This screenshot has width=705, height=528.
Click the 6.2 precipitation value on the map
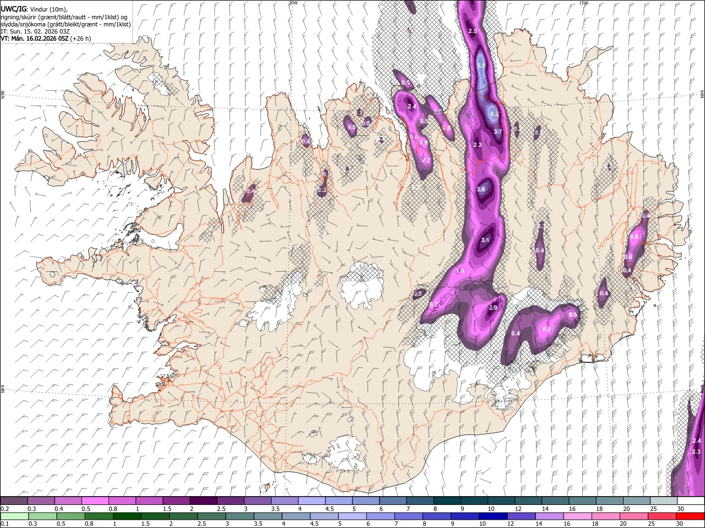click(x=495, y=114)
